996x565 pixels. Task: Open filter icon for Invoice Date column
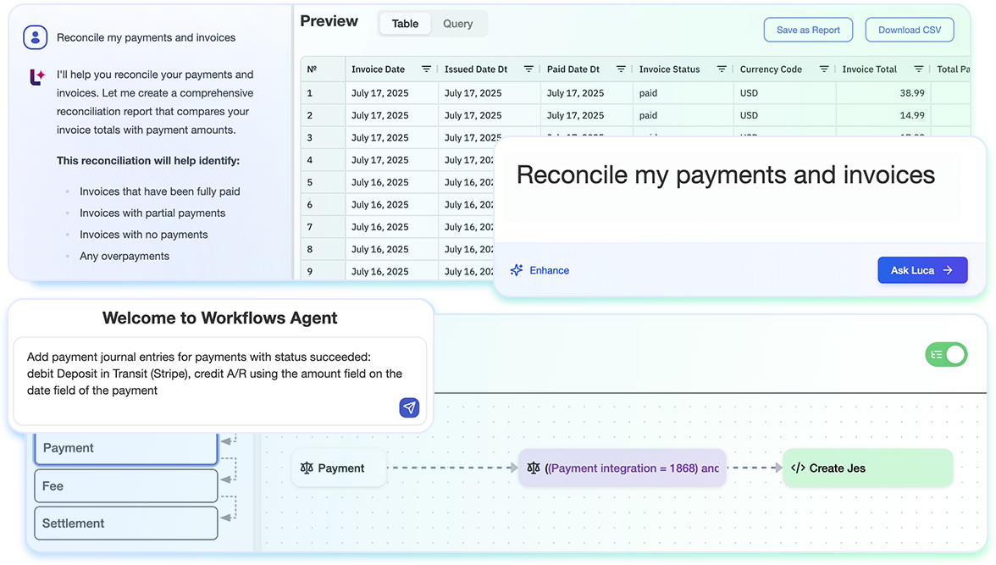pyautogui.click(x=426, y=69)
